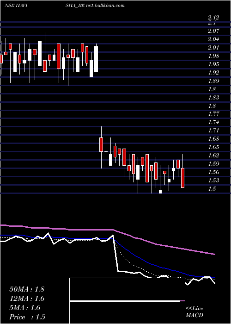Click the 1.68 price axis label
Screen dimensions: 231x324
click(213, 139)
